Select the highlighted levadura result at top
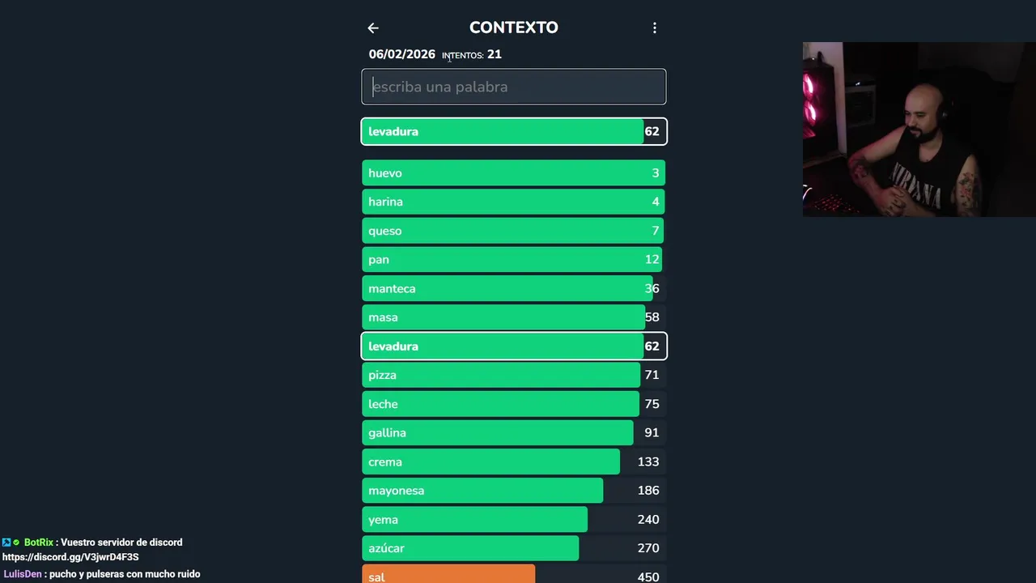 pos(514,131)
